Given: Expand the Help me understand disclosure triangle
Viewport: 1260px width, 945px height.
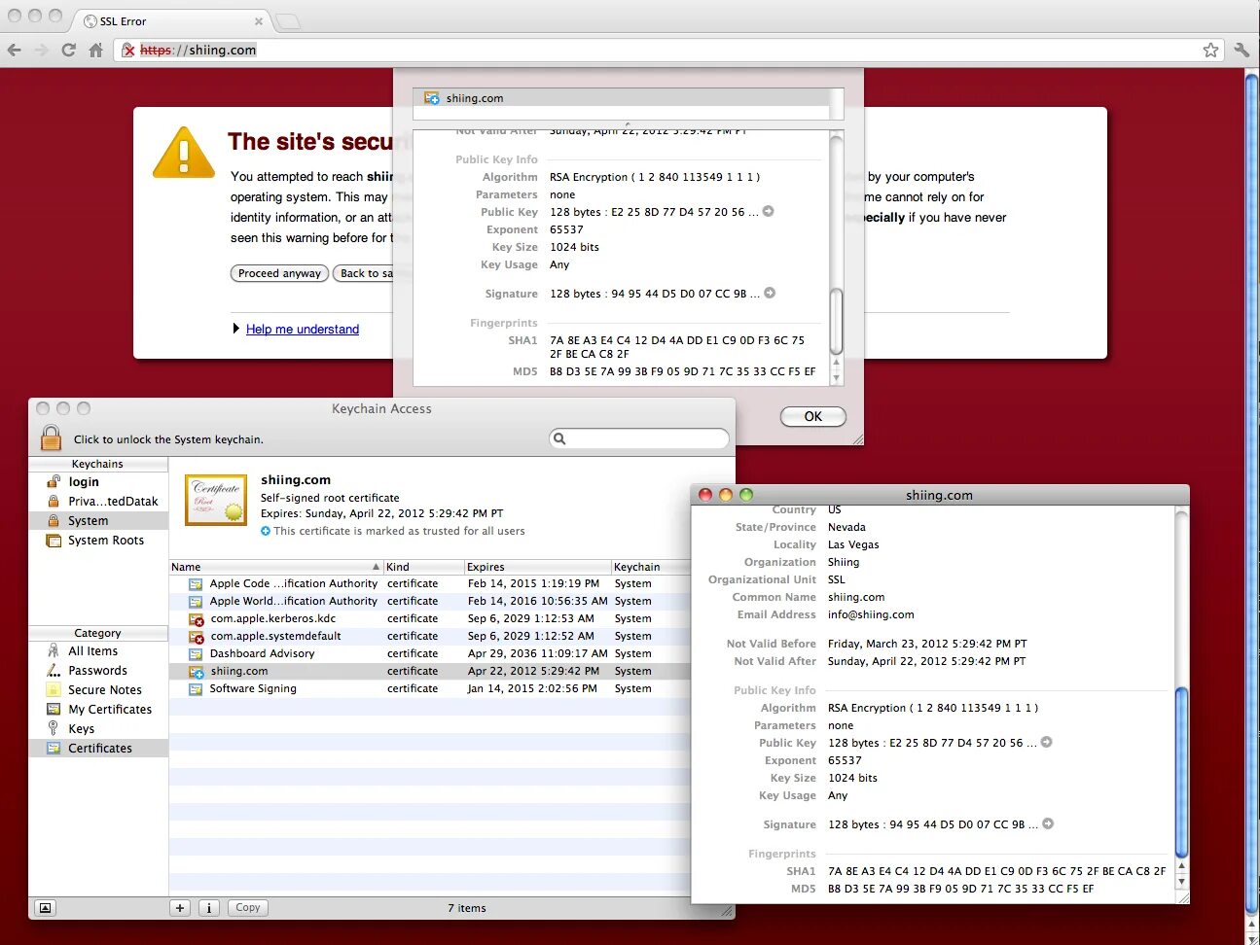Looking at the screenshot, I should click(x=236, y=329).
